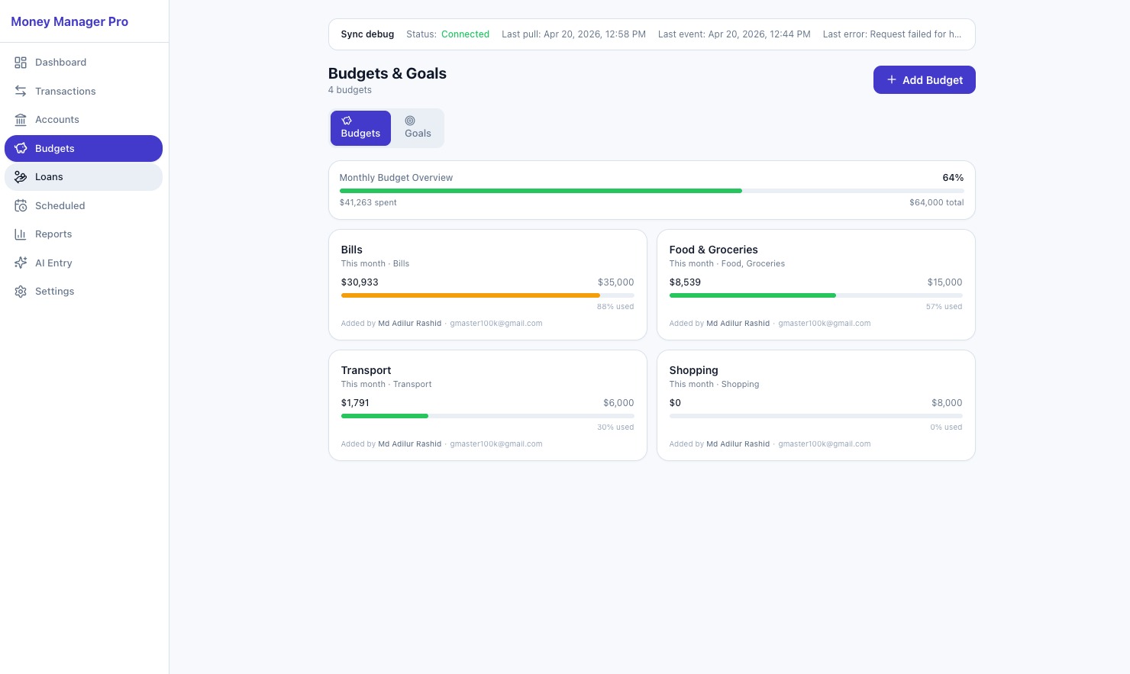Image resolution: width=1130 pixels, height=674 pixels.
Task: Select the Budgets piggy-bank icon
Action: coord(21,148)
